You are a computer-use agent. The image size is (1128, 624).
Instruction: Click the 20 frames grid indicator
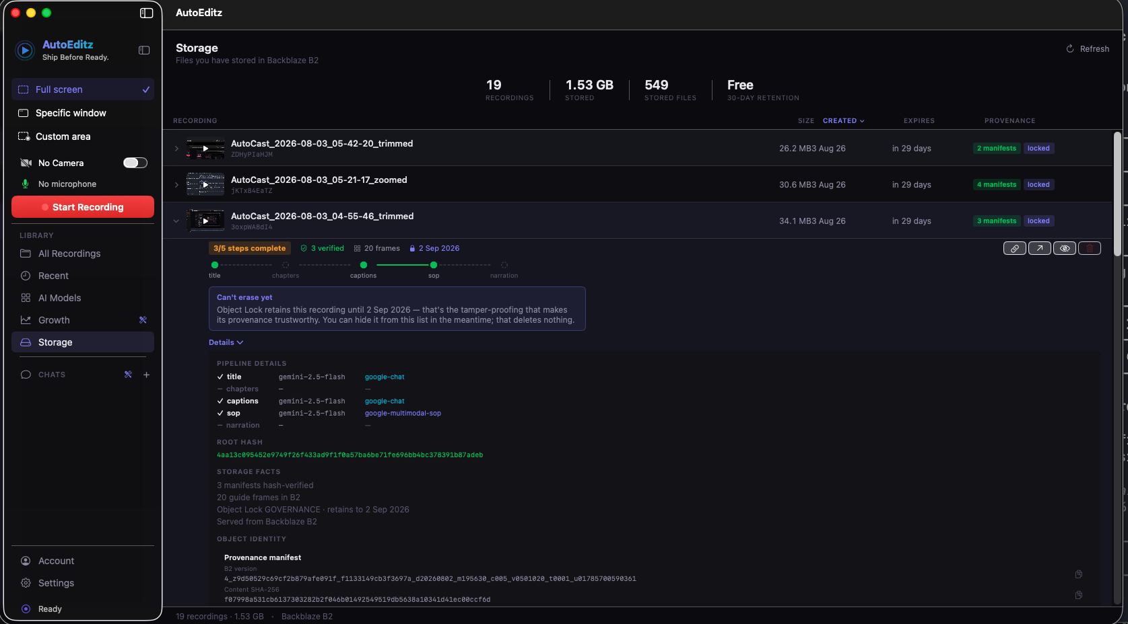[376, 249]
